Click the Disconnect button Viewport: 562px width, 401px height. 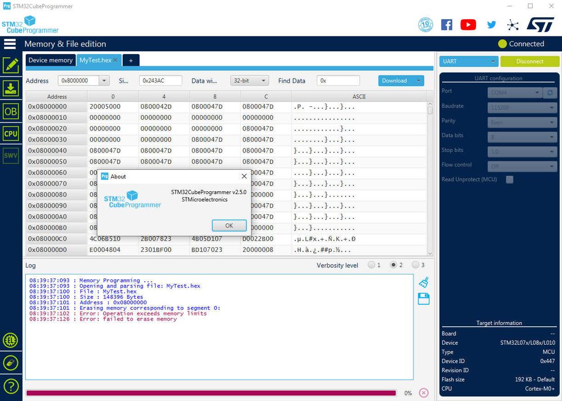pos(529,61)
